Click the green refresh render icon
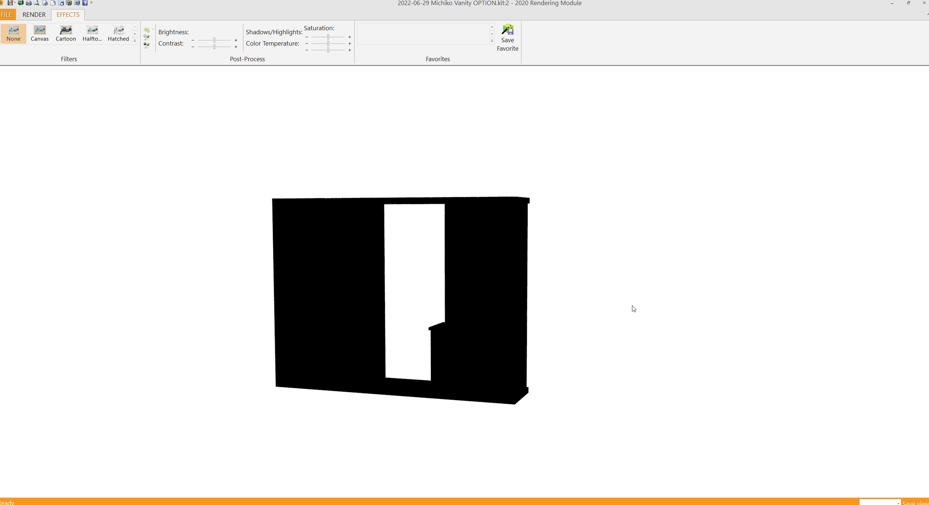The image size is (929, 505). pos(21,3)
